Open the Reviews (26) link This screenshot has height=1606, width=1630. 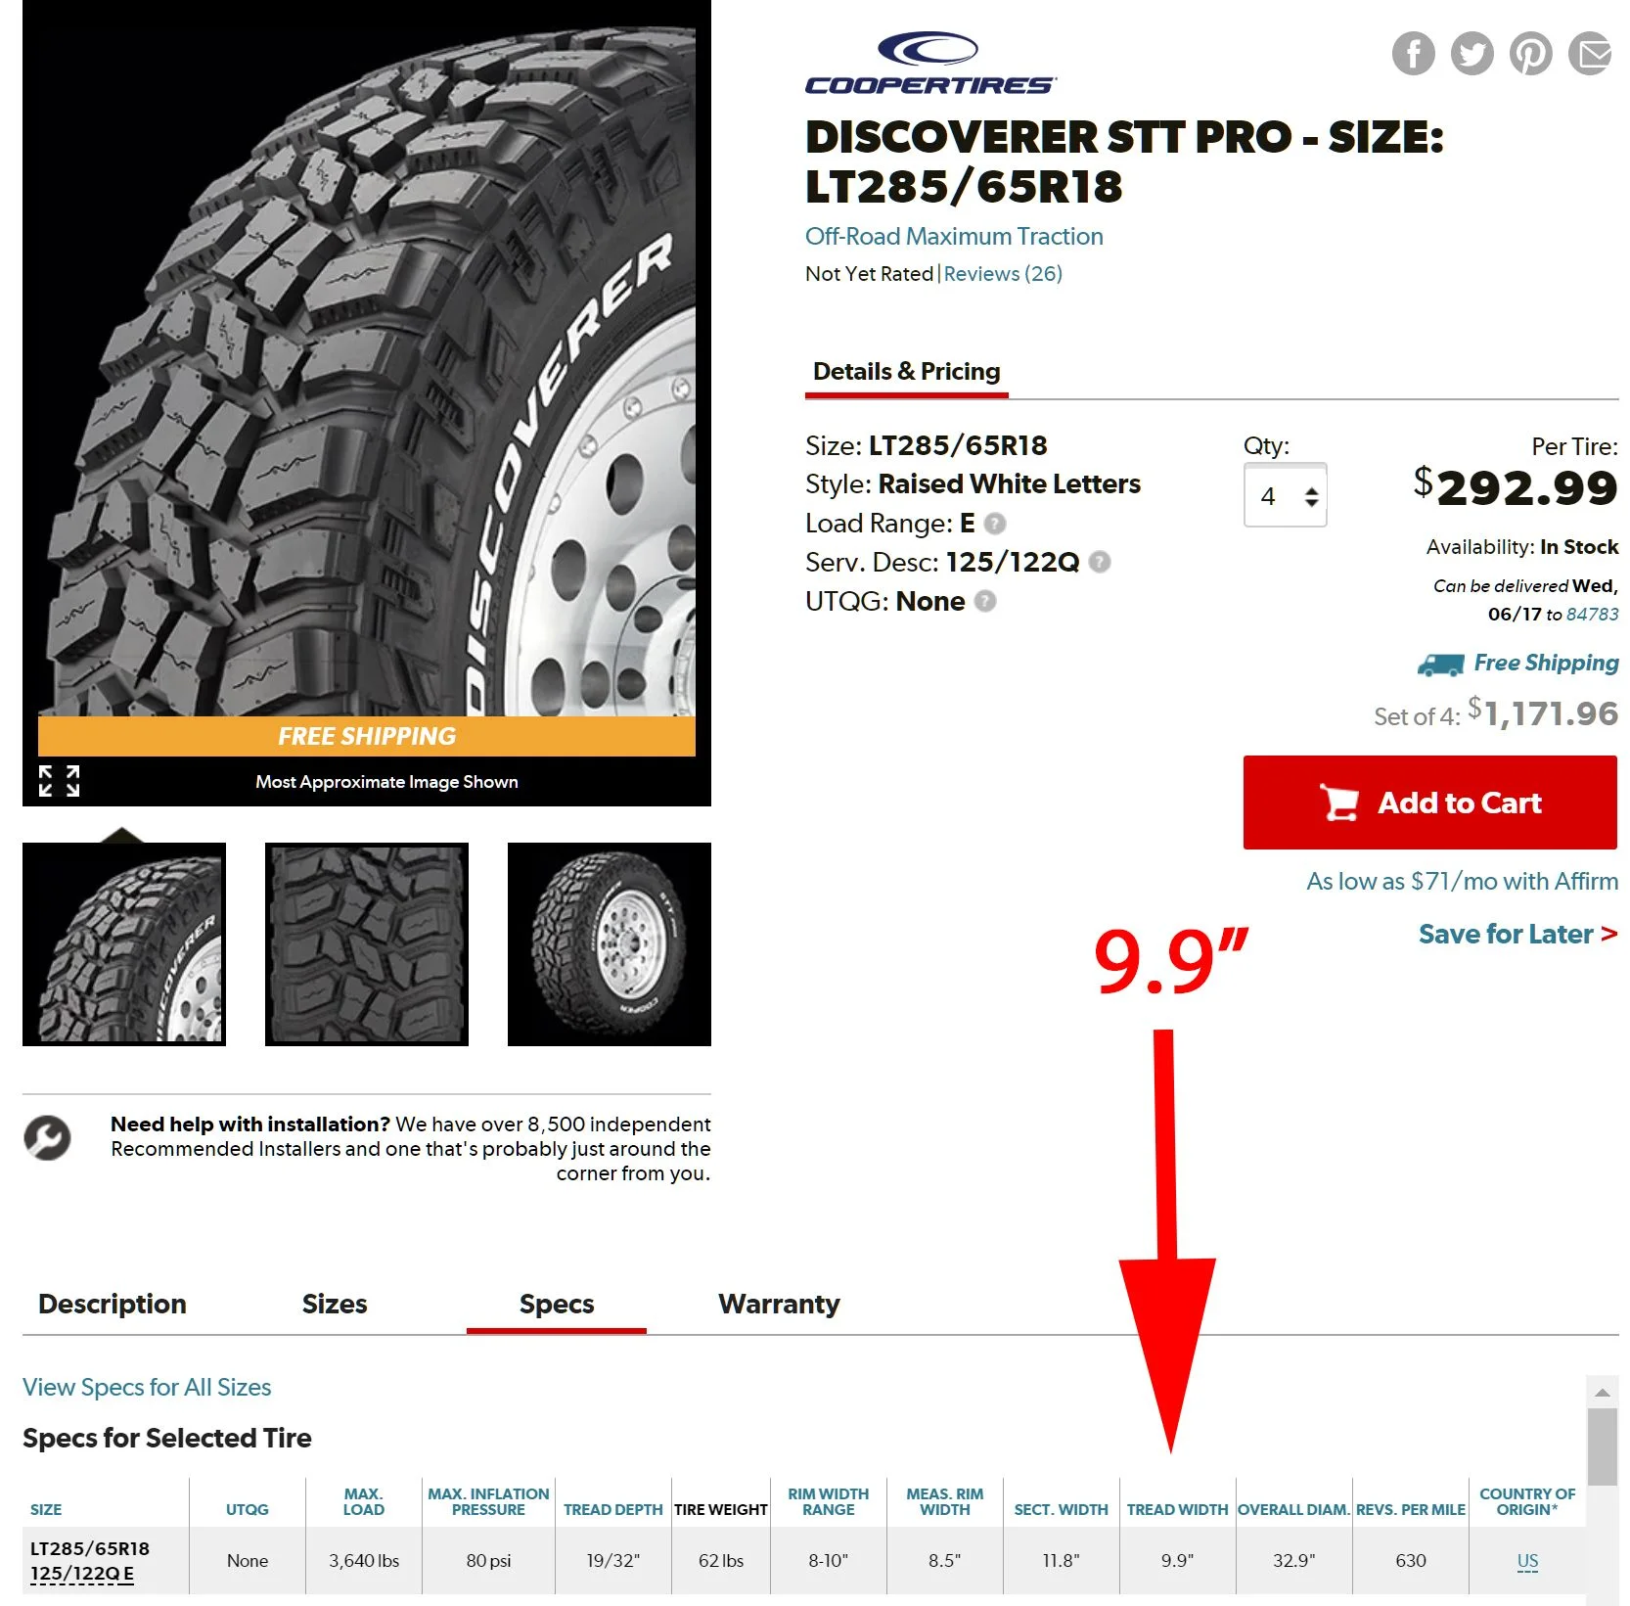[x=1003, y=274]
